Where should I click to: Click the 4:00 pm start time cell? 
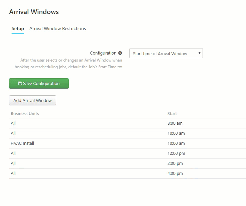click(x=175, y=174)
